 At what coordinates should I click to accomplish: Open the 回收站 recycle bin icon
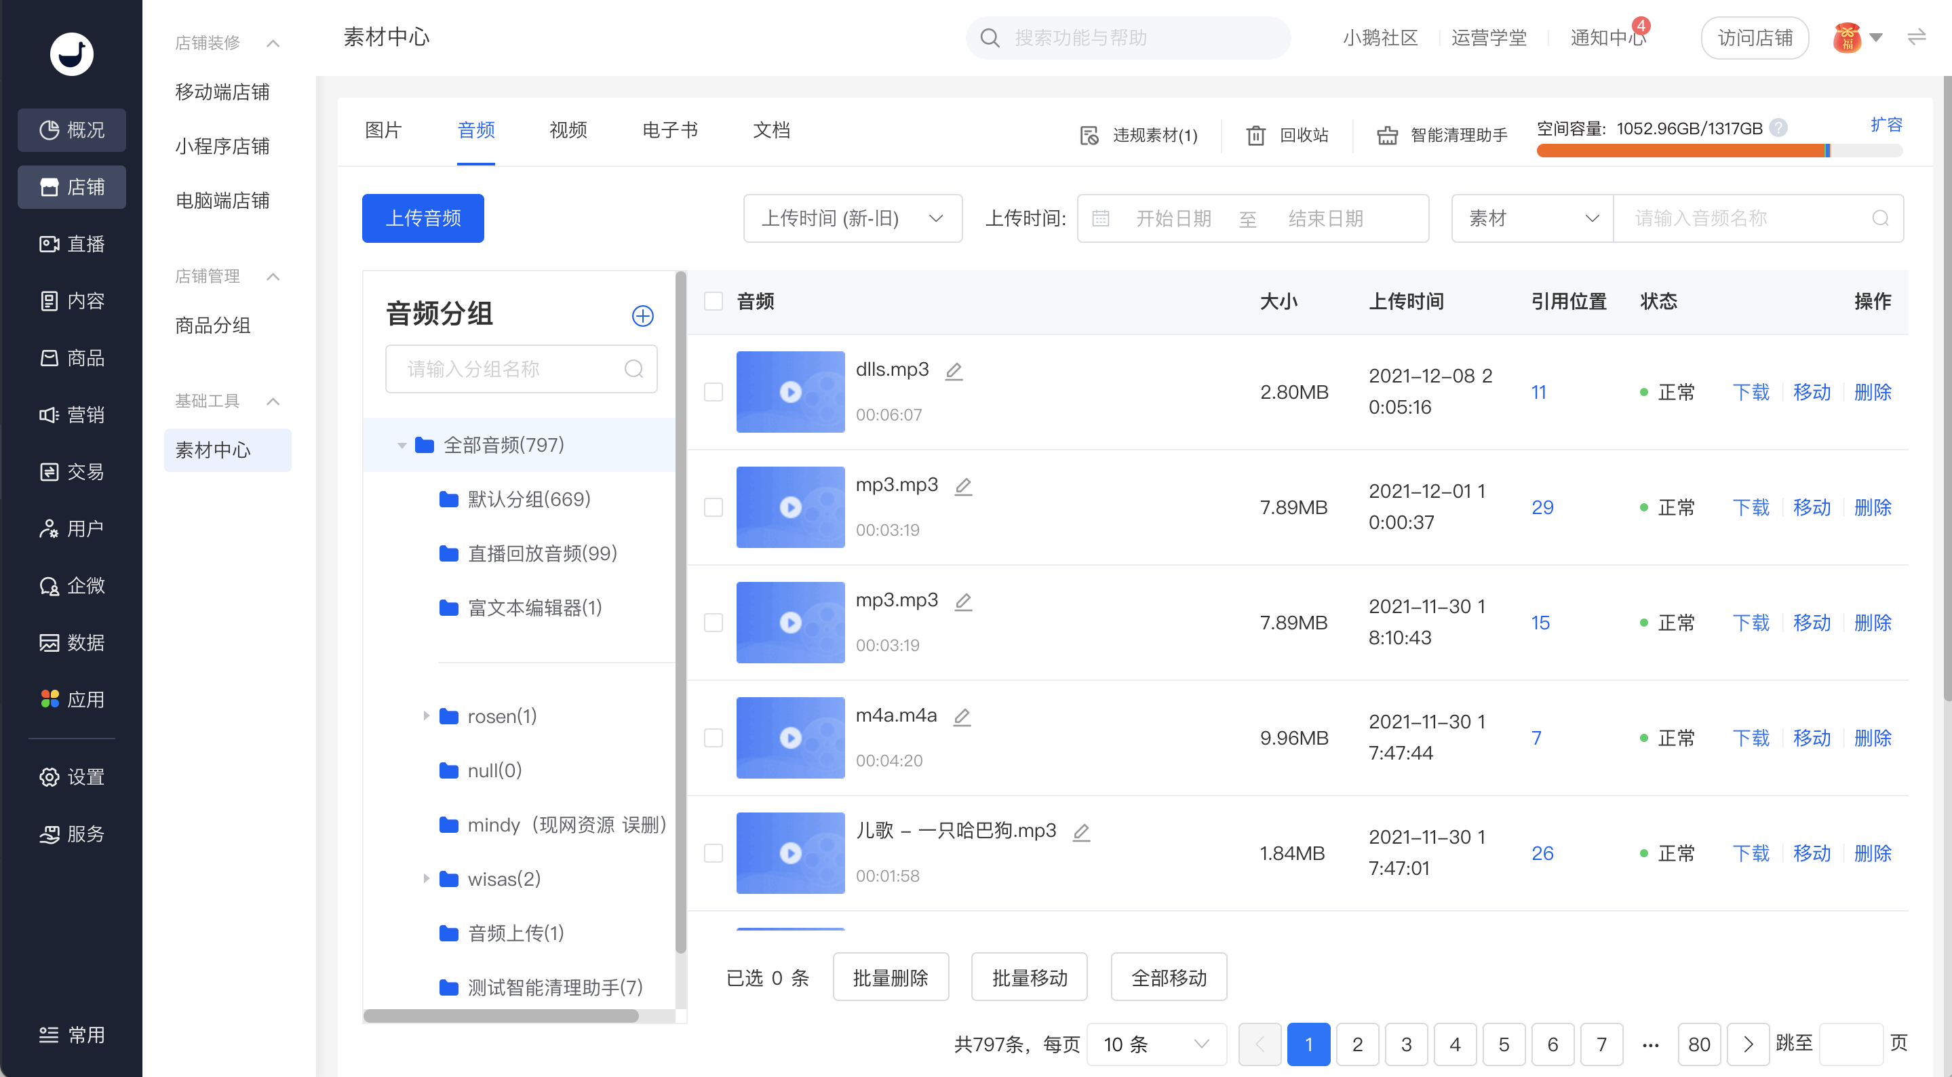1255,135
